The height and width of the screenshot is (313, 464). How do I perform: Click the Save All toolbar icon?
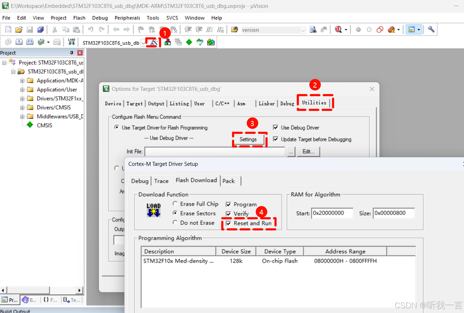[40, 30]
